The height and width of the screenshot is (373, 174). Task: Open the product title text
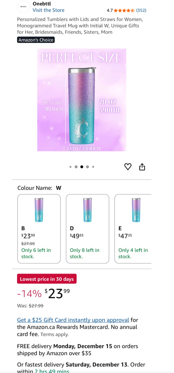pyautogui.click(x=80, y=26)
